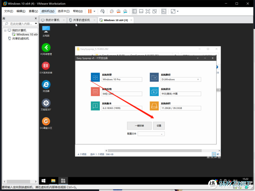This screenshot has width=255, height=191.
Task: Click the 系统版本 6.3.18363 field
Action: pos(122,108)
